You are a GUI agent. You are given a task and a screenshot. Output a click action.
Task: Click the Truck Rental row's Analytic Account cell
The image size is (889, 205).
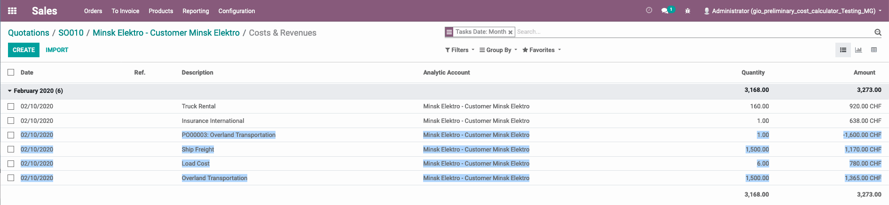click(476, 106)
